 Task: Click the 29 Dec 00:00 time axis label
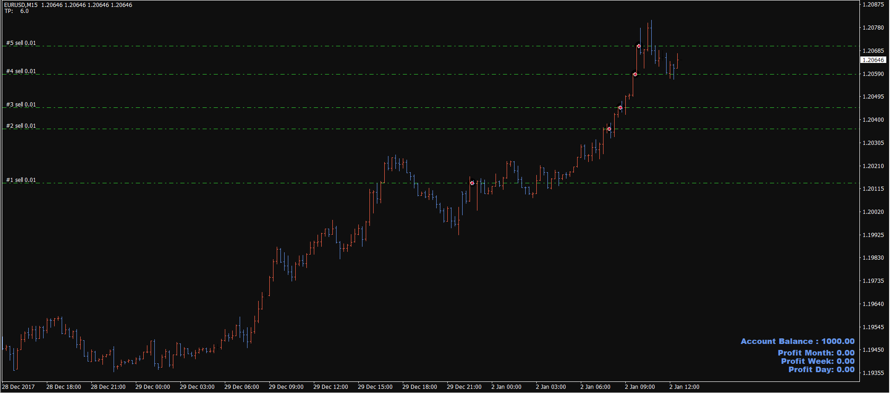coord(153,387)
